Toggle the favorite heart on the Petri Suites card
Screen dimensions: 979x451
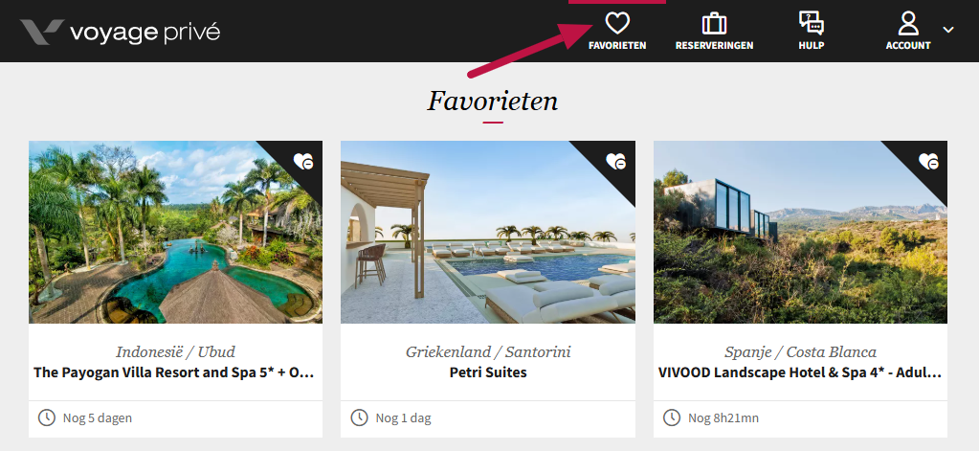(615, 161)
